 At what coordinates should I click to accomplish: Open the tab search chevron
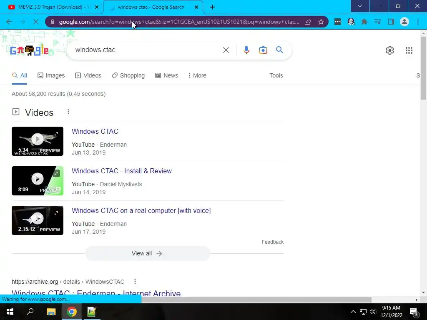[x=360, y=6]
